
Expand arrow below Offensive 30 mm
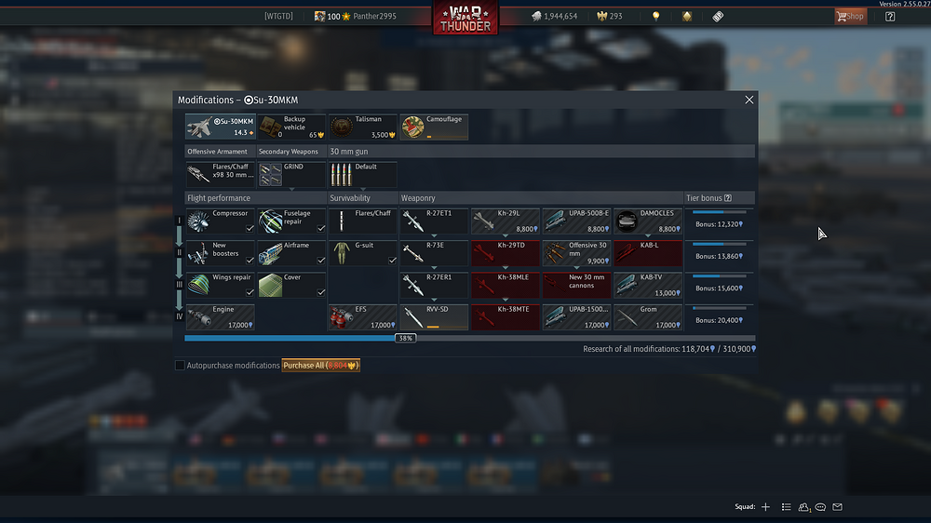coord(576,268)
